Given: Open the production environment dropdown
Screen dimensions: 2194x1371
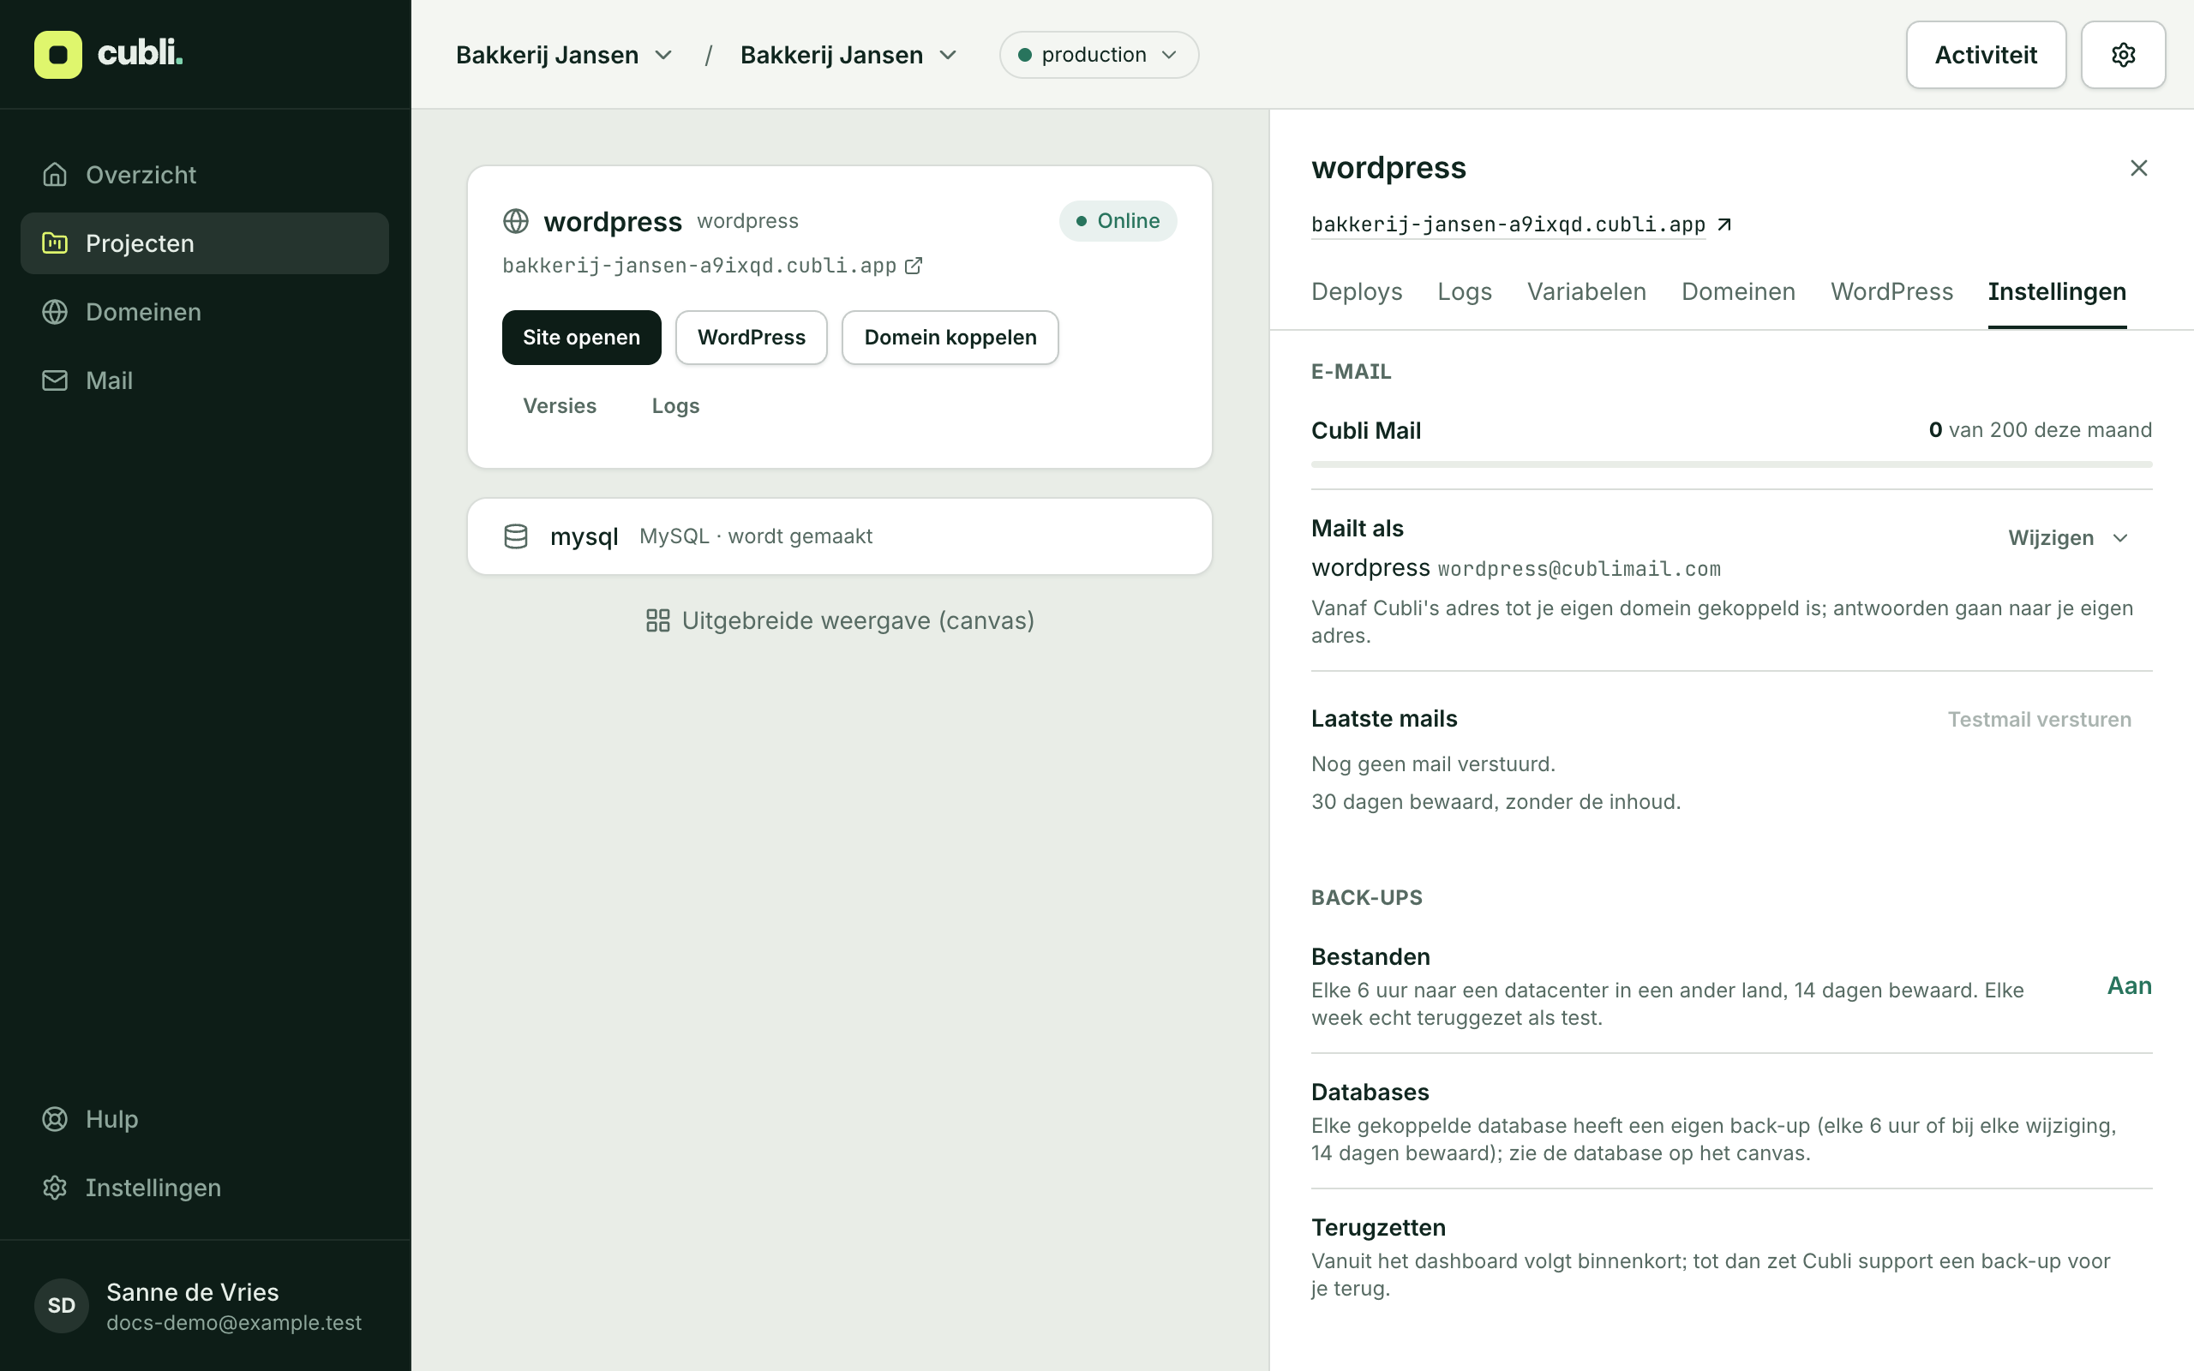Looking at the screenshot, I should click(x=1099, y=54).
